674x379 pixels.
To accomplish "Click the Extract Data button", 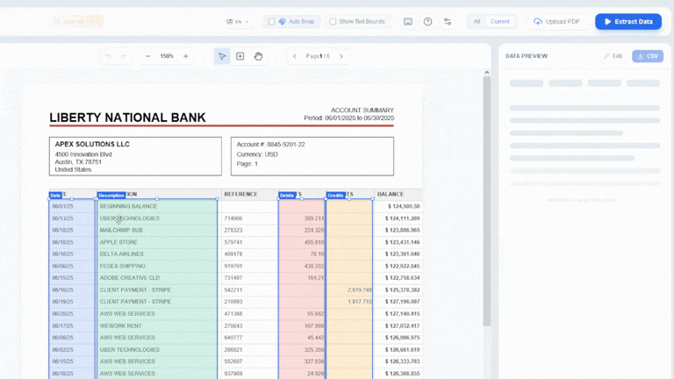I will click(627, 22).
